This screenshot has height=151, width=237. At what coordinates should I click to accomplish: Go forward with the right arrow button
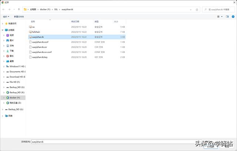(9, 9)
